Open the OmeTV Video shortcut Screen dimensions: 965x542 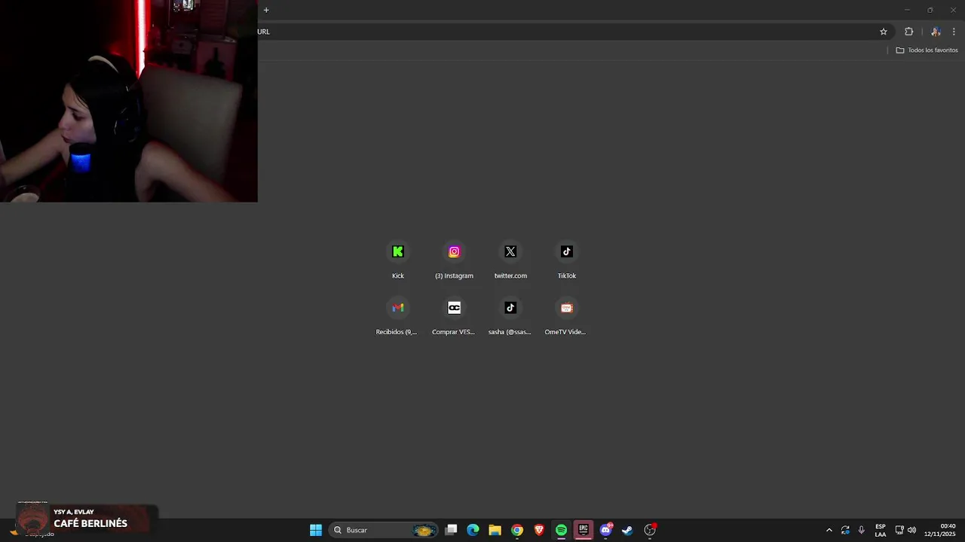tap(567, 316)
